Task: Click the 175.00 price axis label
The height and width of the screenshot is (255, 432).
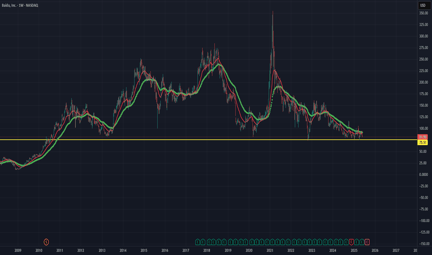Action: (x=424, y=94)
